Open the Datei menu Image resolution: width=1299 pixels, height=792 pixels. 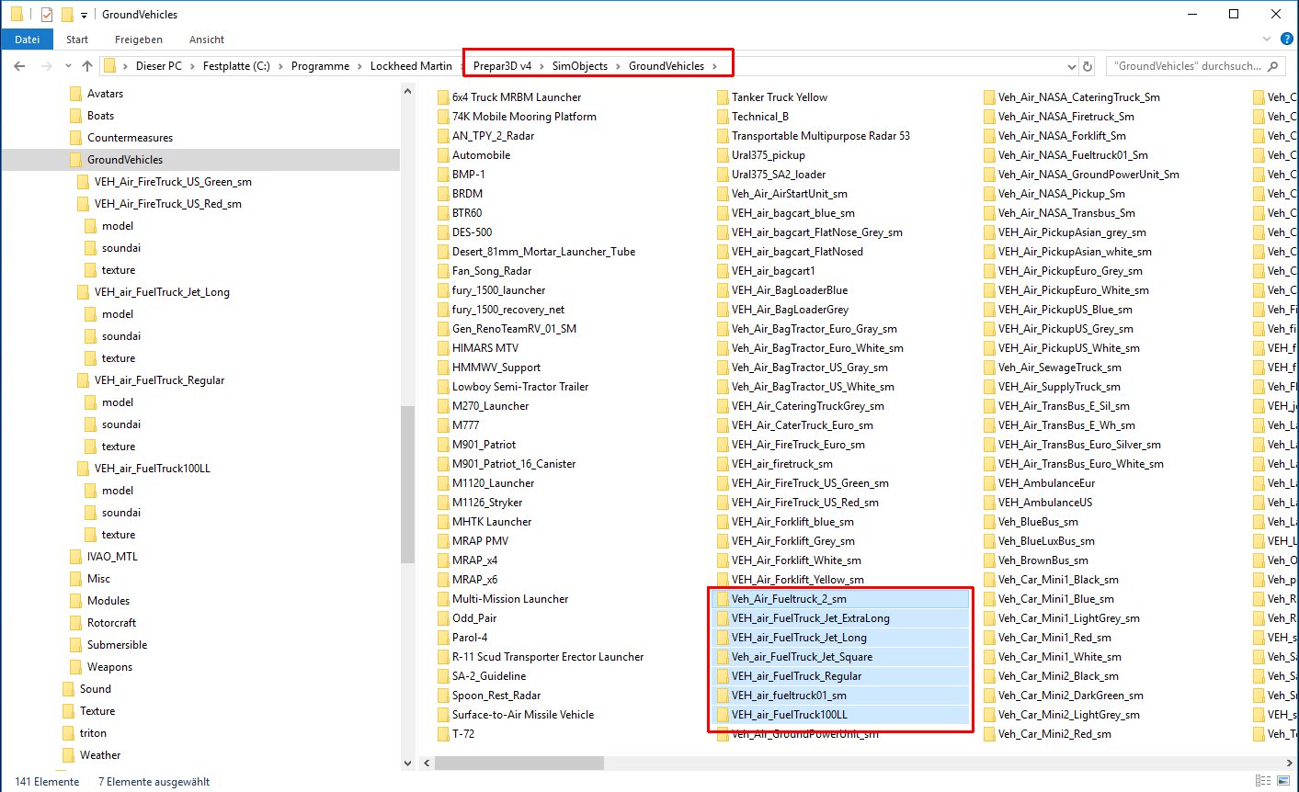pyautogui.click(x=28, y=40)
